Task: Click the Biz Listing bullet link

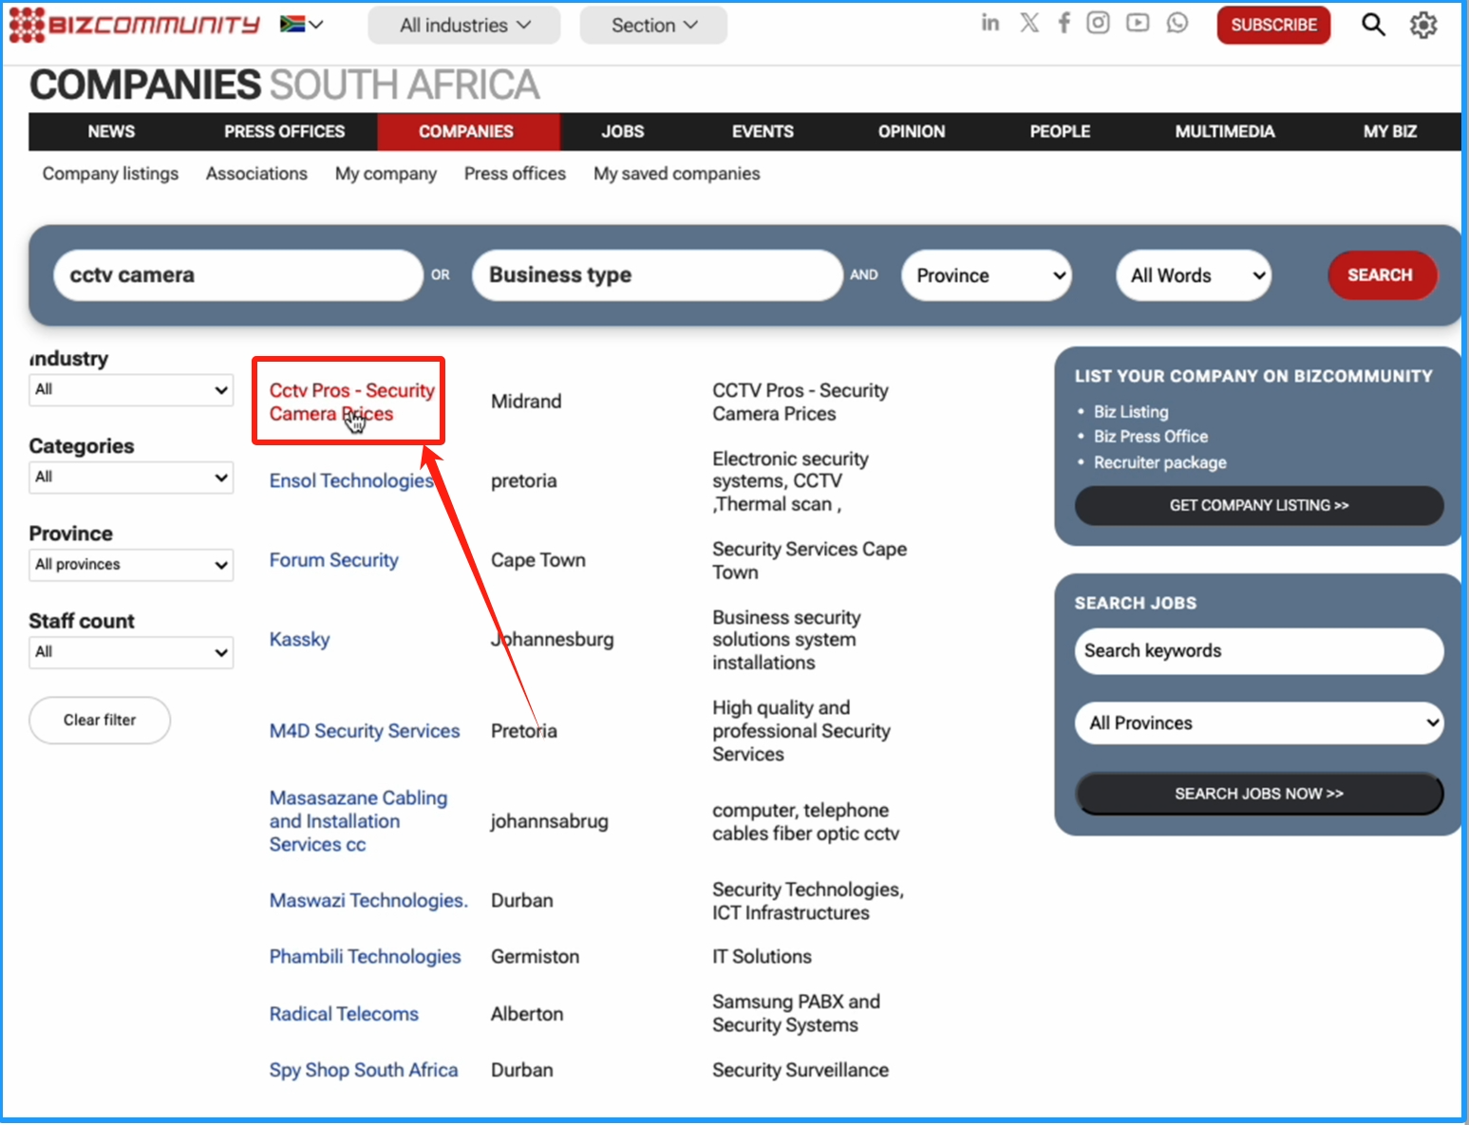Action: click(1131, 412)
